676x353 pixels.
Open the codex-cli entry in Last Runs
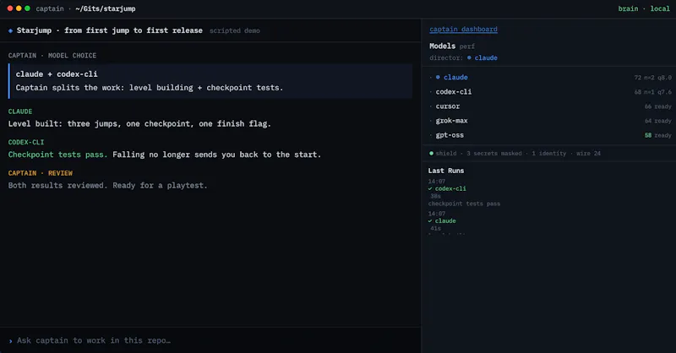(450, 189)
